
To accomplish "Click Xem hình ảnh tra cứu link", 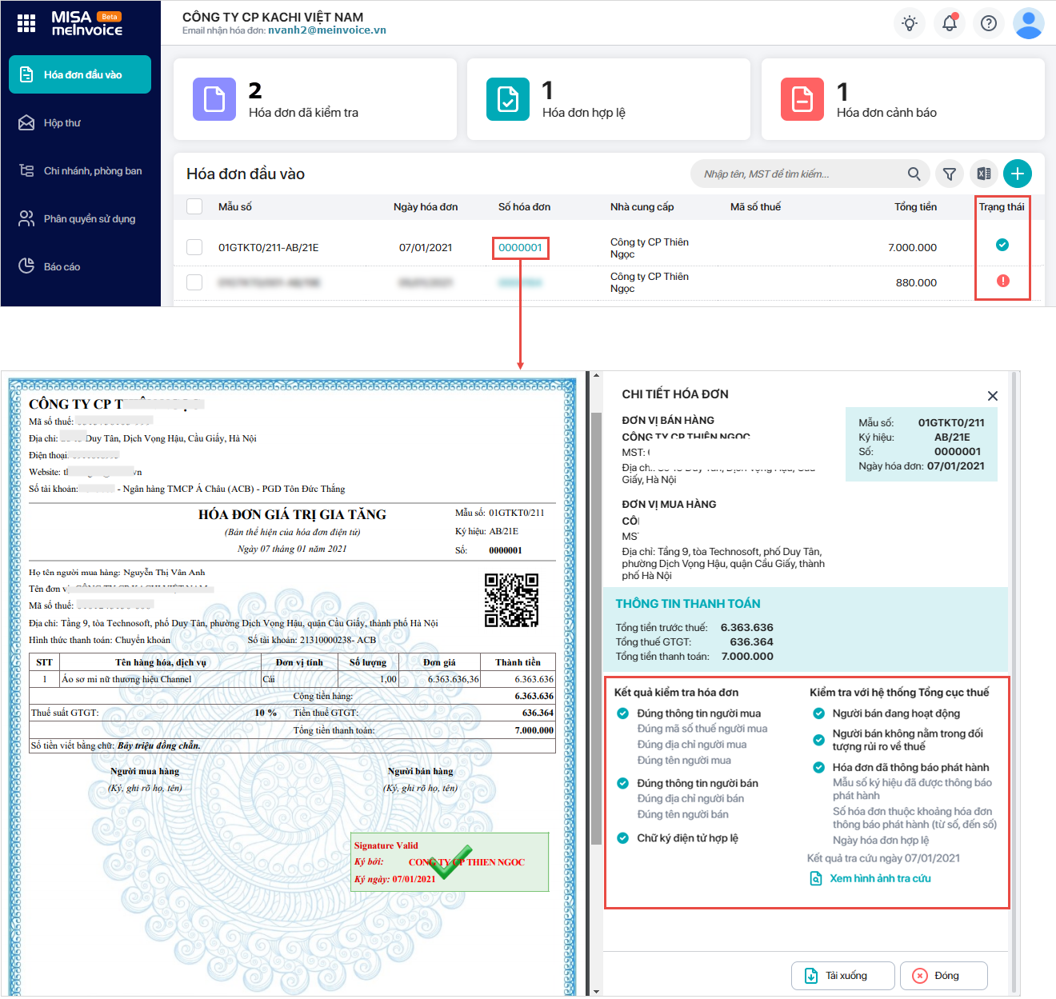I will click(x=879, y=878).
